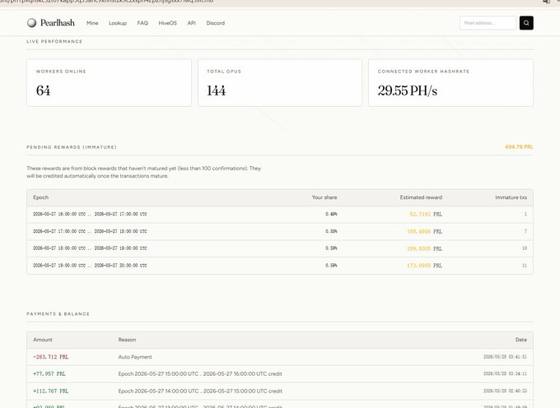Click the +112.767 PRL credit amount
Image resolution: width=560 pixels, height=408 pixels.
[50, 391]
